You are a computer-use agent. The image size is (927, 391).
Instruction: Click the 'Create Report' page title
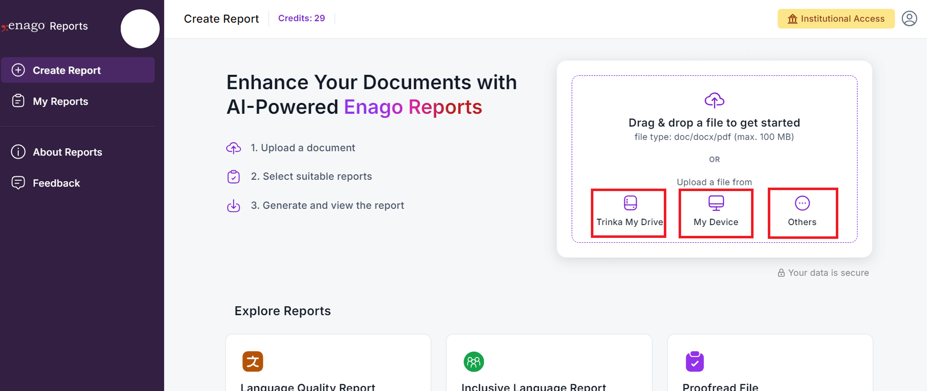(221, 19)
